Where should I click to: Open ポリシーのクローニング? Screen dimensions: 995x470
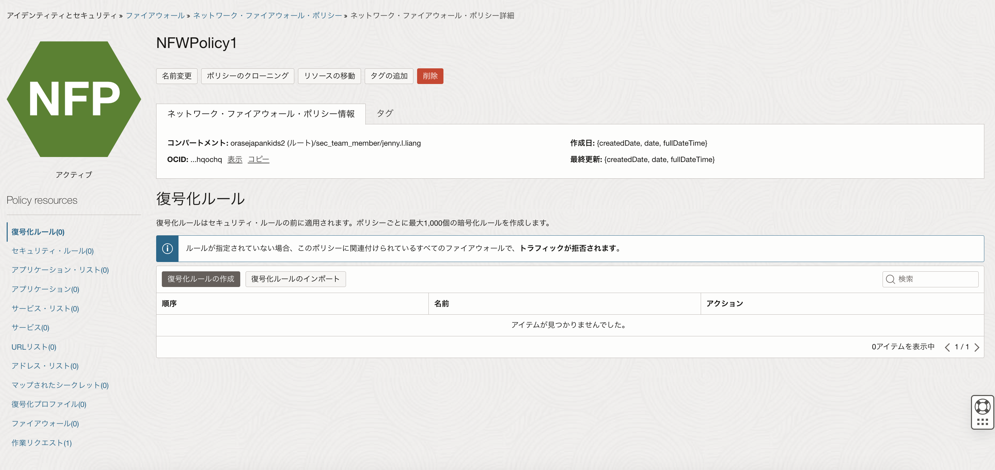pos(247,76)
